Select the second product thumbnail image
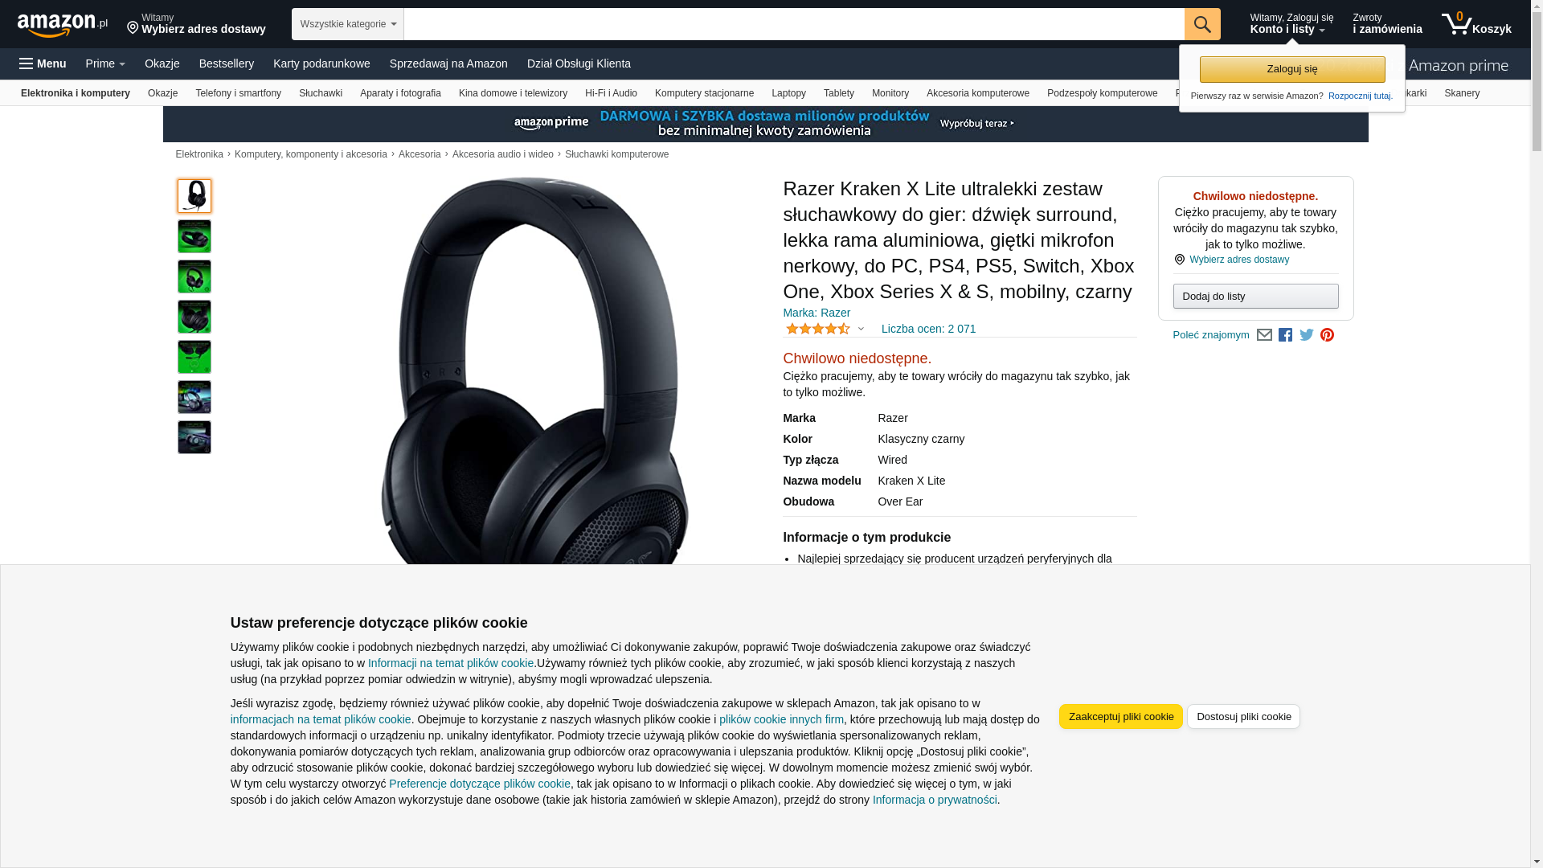The width and height of the screenshot is (1543, 868). [x=194, y=236]
